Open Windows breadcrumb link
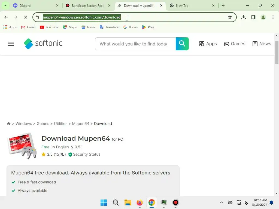Screen dimensions: 279x209 coord(24,124)
